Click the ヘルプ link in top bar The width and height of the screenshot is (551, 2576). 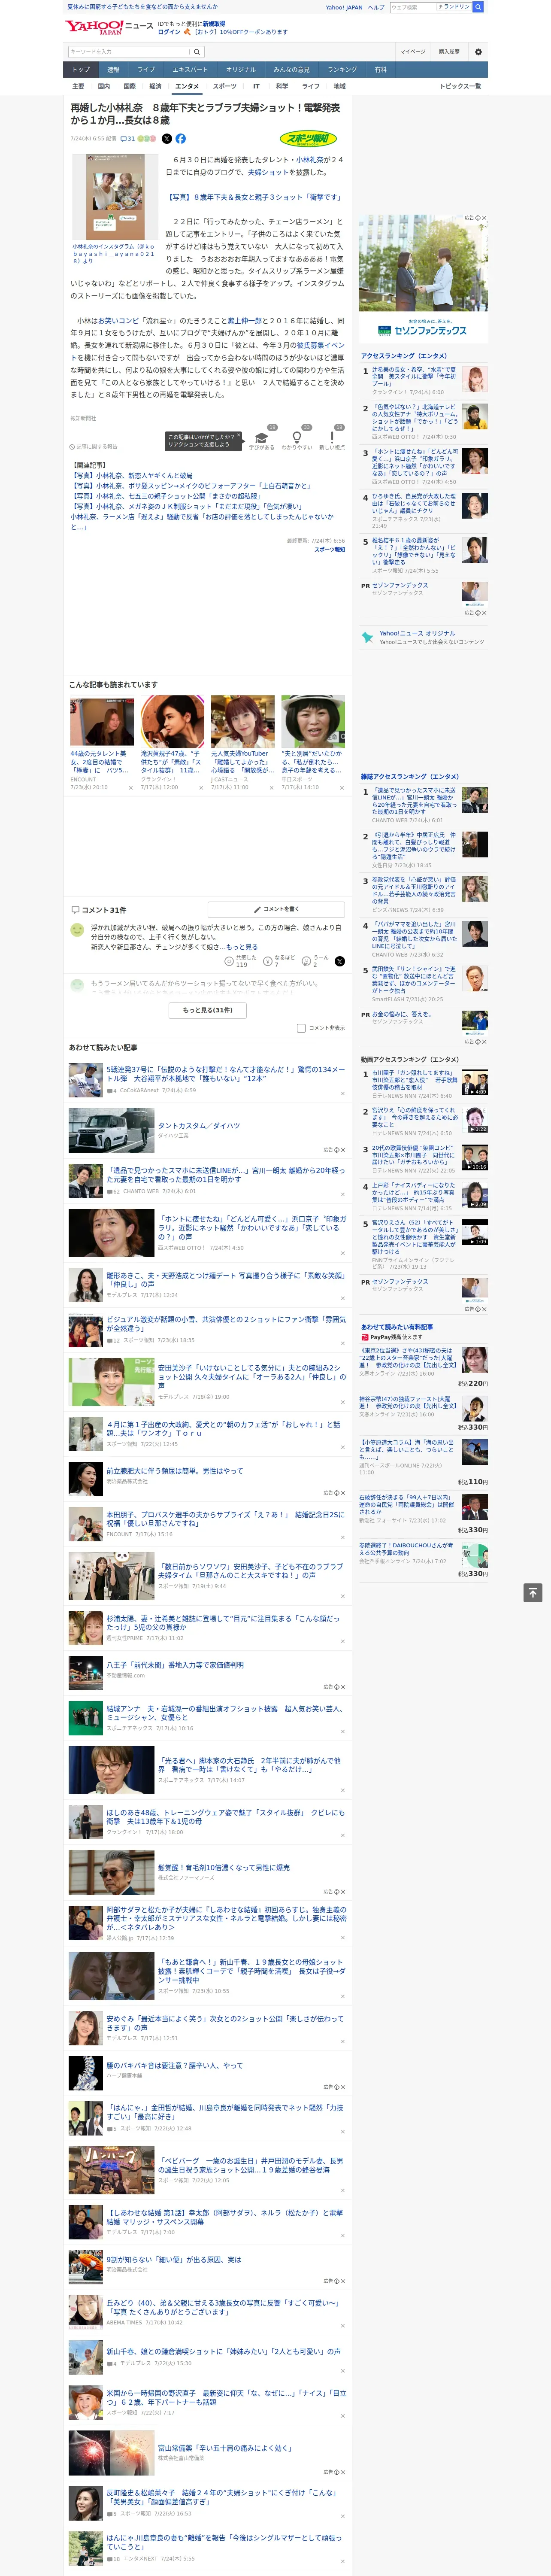click(x=376, y=7)
